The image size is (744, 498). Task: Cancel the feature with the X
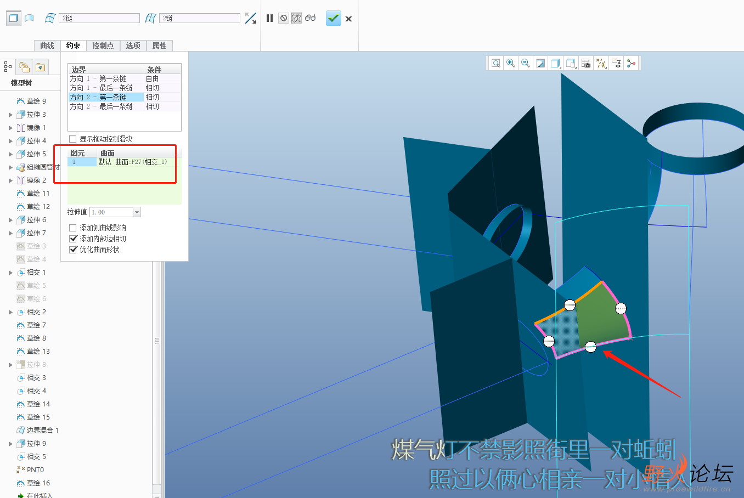click(348, 19)
